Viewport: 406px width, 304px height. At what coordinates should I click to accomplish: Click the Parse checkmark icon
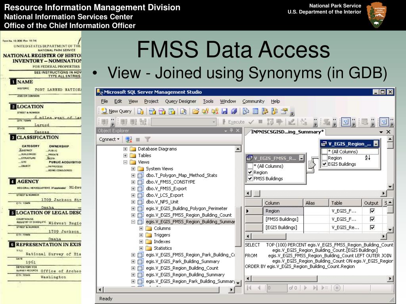[251, 122]
